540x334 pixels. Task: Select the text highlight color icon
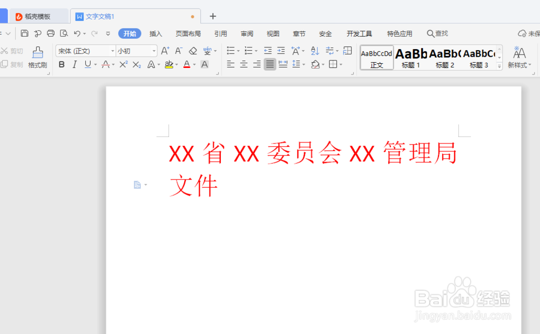tap(168, 64)
